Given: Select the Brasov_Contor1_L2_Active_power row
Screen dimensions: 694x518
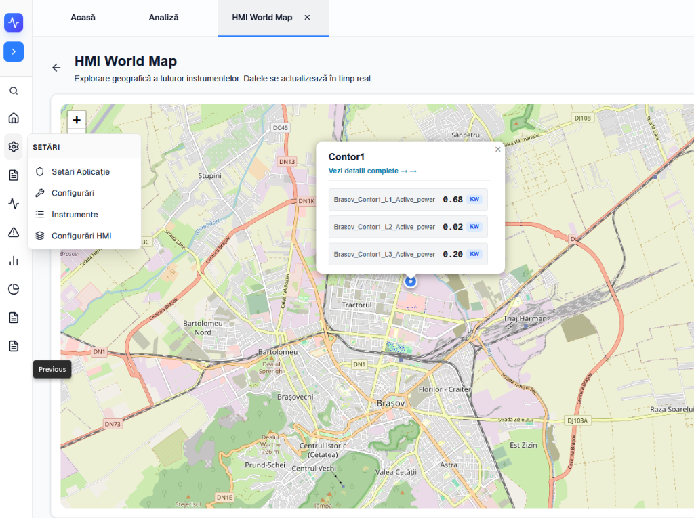Looking at the screenshot, I should point(408,227).
